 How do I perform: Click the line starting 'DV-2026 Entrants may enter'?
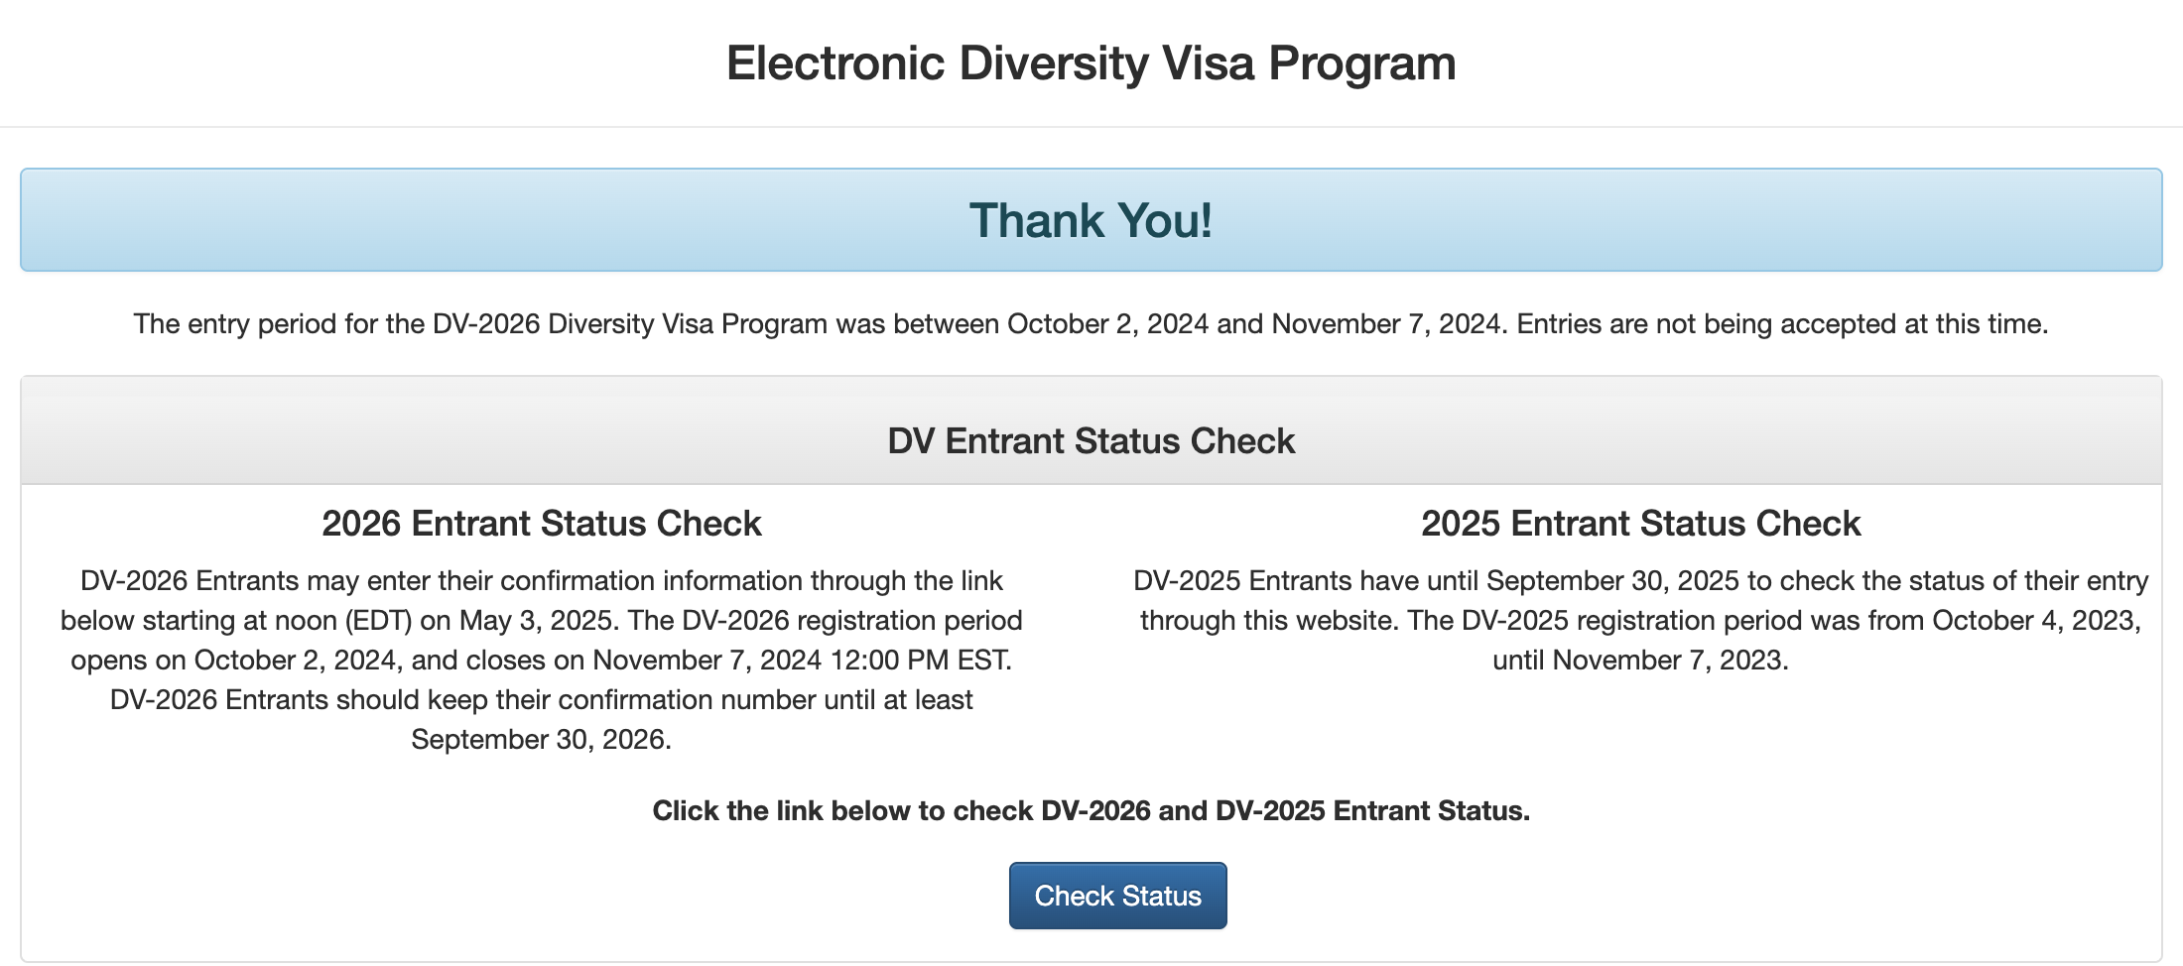click(x=541, y=581)
